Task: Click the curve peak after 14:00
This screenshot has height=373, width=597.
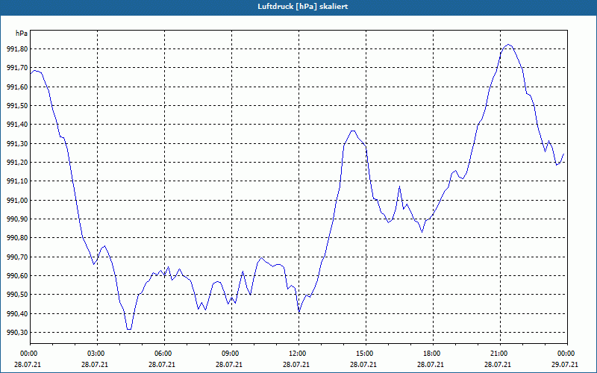Action: pos(352,131)
